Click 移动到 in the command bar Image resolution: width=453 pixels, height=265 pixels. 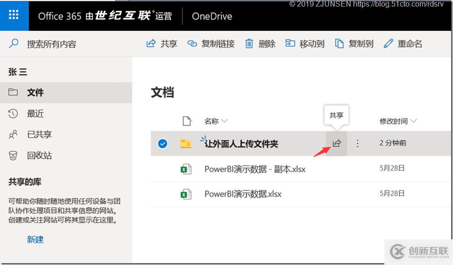pyautogui.click(x=305, y=44)
